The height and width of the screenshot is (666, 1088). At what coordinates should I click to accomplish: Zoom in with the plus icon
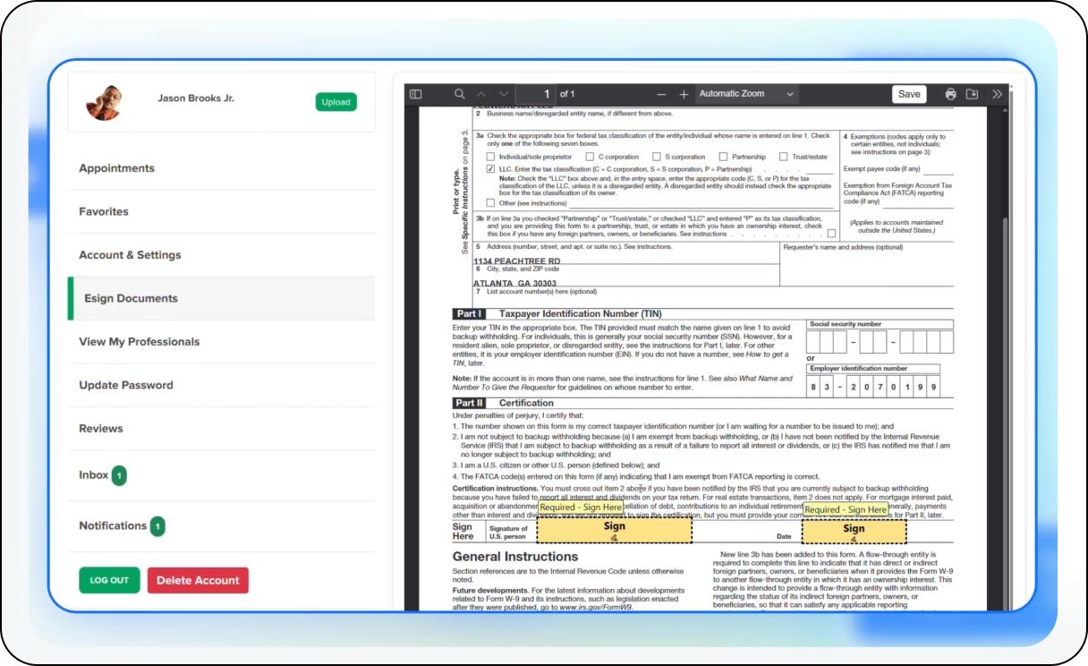point(684,94)
